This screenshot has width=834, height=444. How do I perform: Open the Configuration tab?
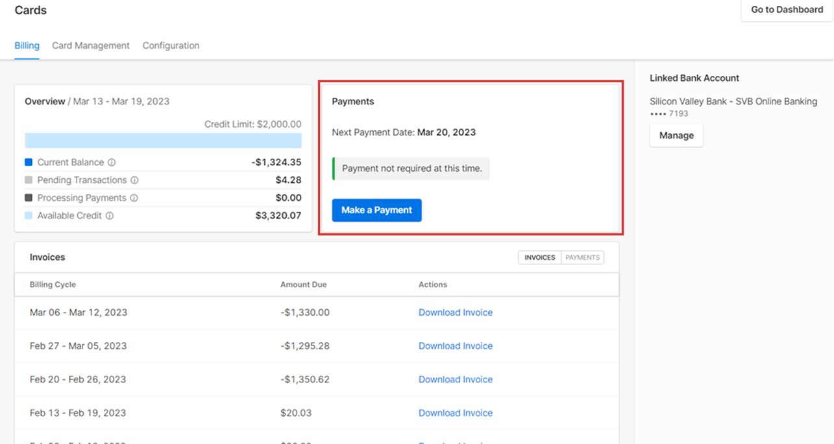pos(171,46)
